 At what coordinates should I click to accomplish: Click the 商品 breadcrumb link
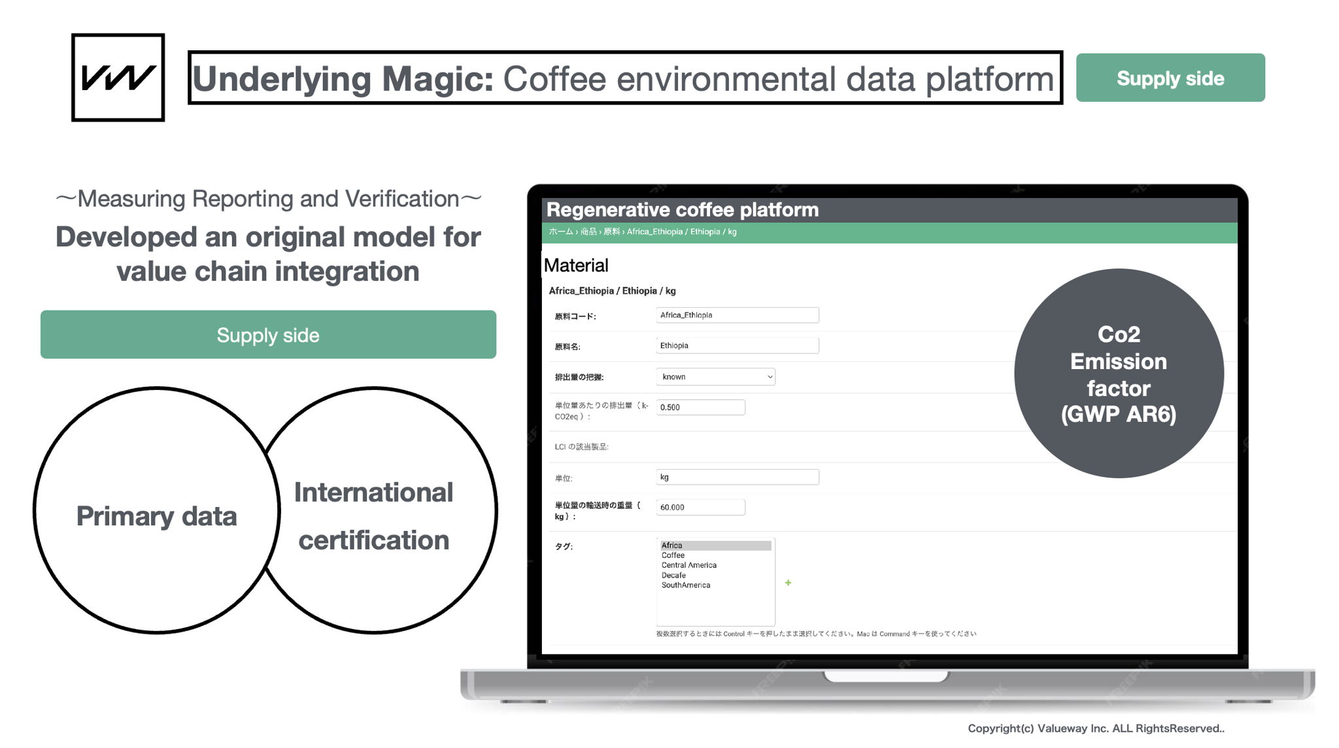click(588, 232)
